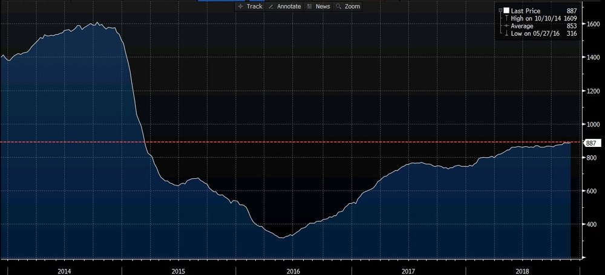This screenshot has height=275, width=605.
Task: Click the 2015 year label on time axis
Action: coord(179,271)
